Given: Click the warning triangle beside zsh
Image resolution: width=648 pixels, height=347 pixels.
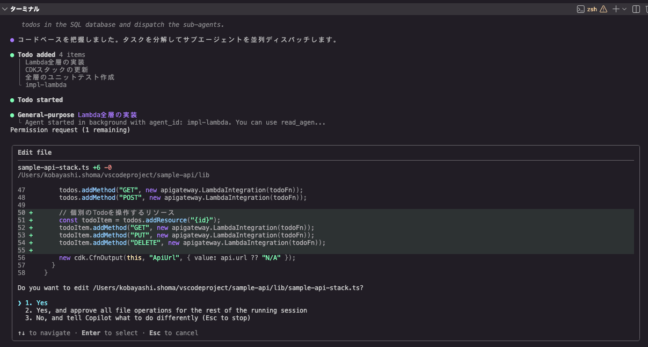Looking at the screenshot, I should (603, 9).
